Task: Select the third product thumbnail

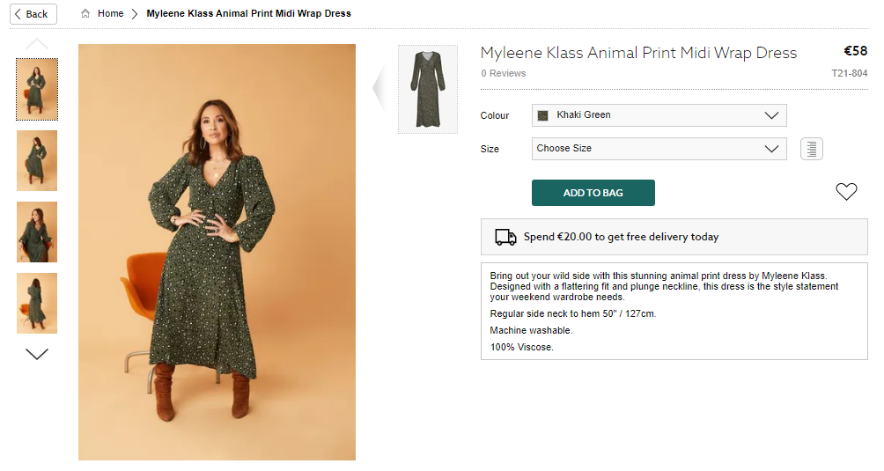Action: pos(37,232)
